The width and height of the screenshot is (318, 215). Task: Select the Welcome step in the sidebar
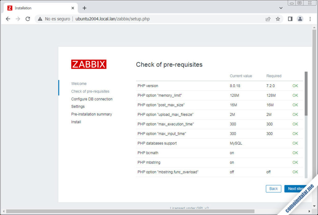(79, 83)
